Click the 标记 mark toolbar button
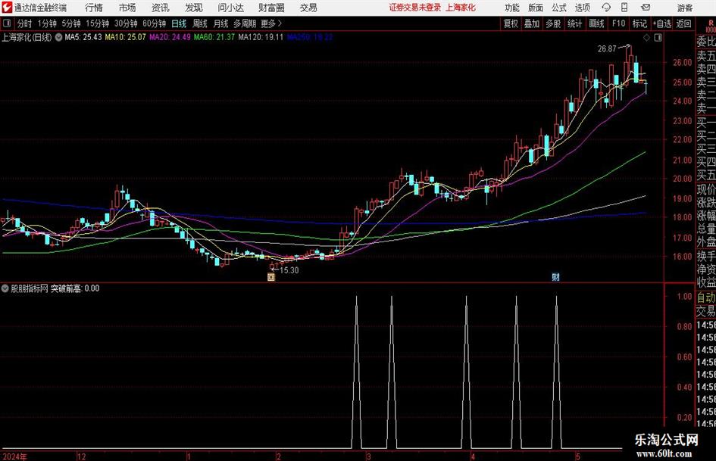The image size is (716, 461). tap(639, 23)
